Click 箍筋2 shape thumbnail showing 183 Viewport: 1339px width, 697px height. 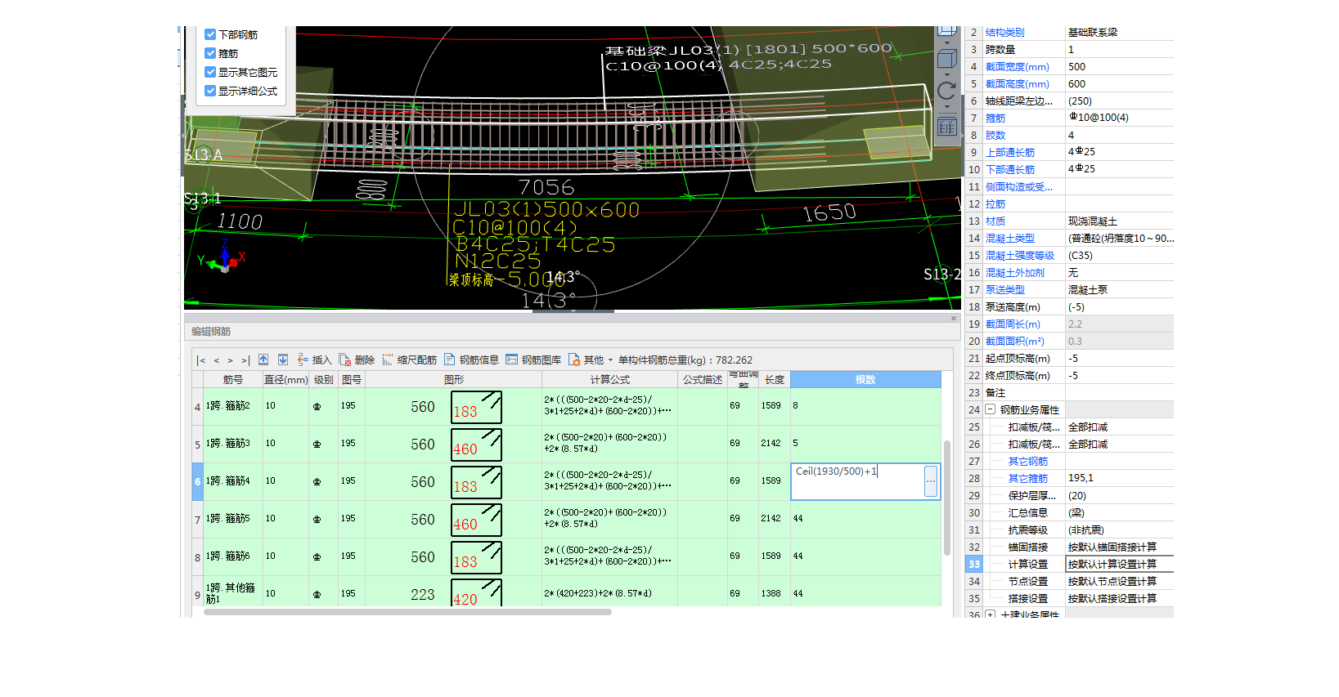click(477, 407)
